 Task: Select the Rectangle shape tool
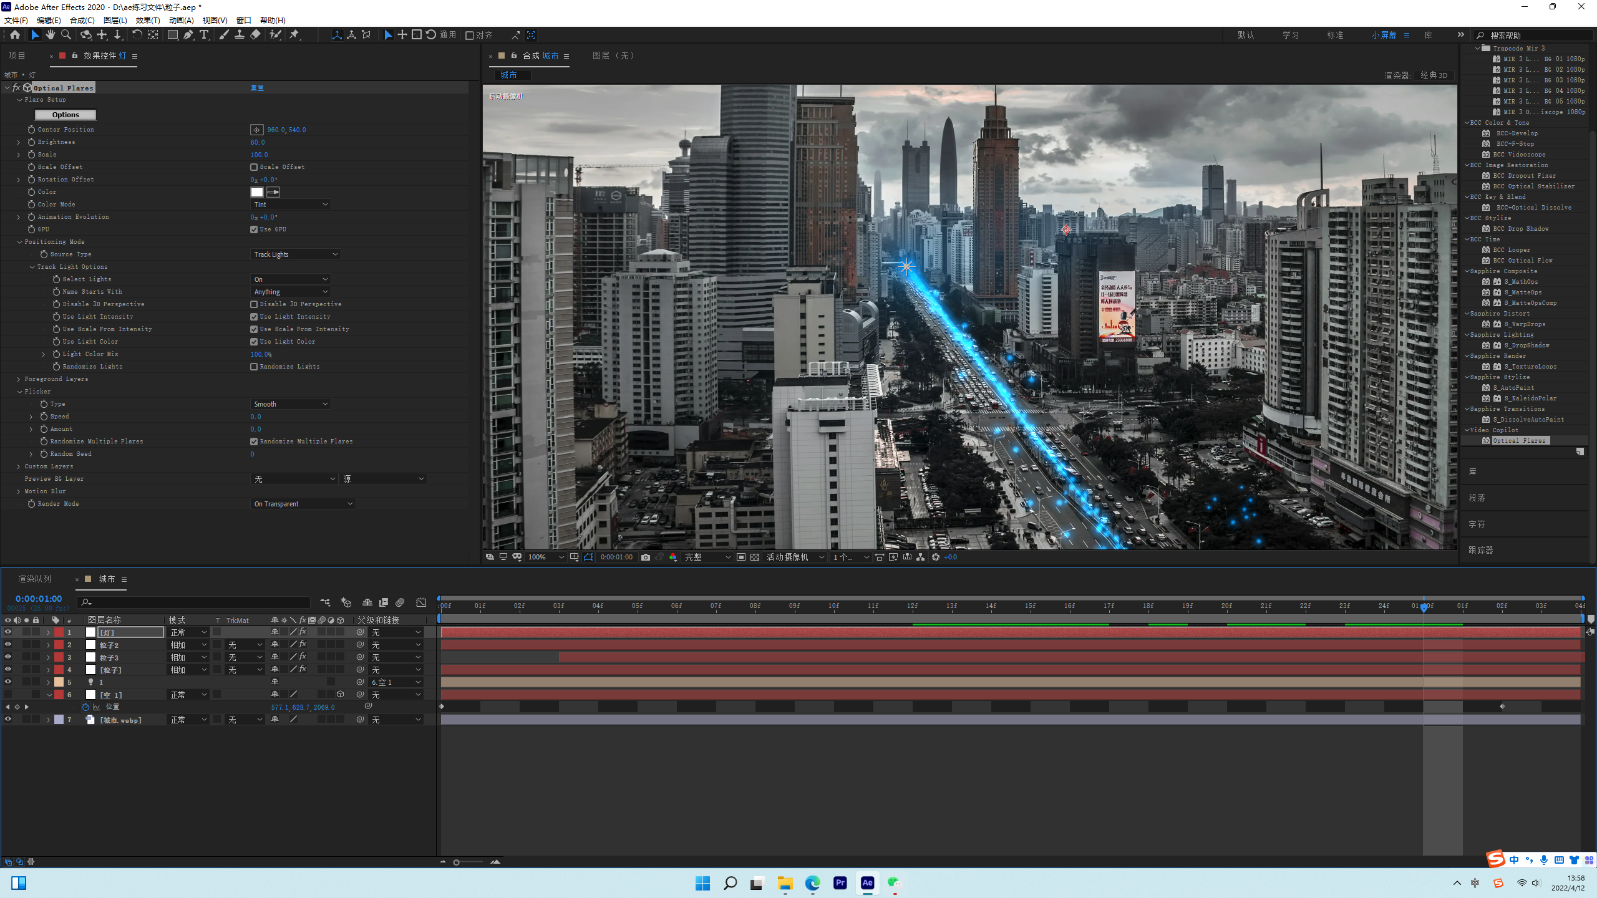pos(173,35)
